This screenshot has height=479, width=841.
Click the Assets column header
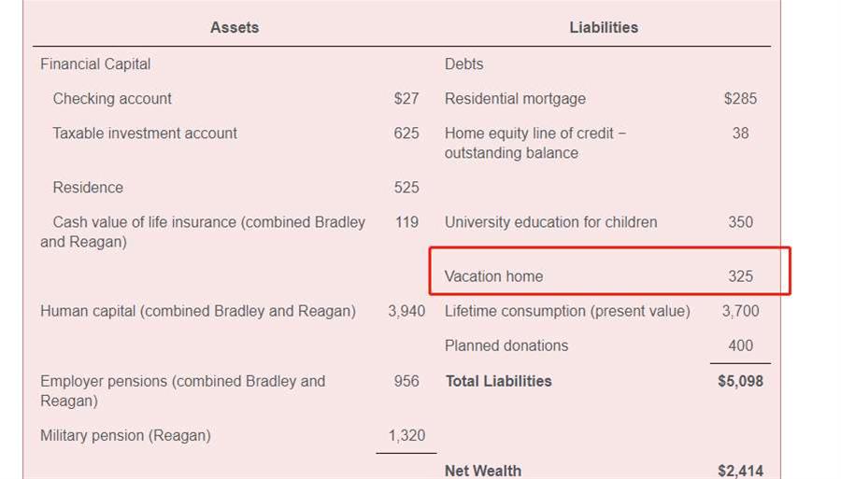pyautogui.click(x=234, y=28)
